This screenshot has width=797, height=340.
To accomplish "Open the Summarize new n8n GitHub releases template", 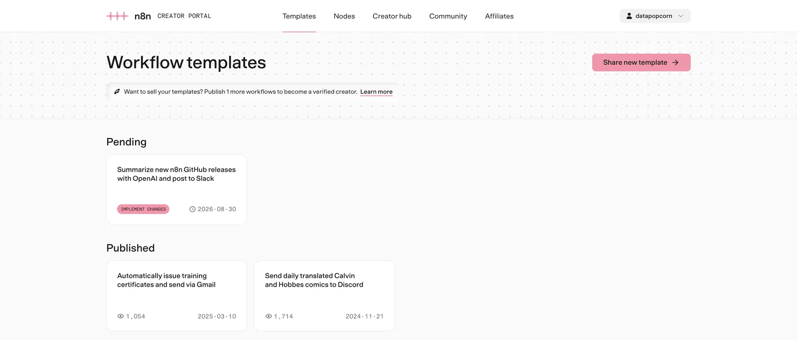I will tap(176, 190).
